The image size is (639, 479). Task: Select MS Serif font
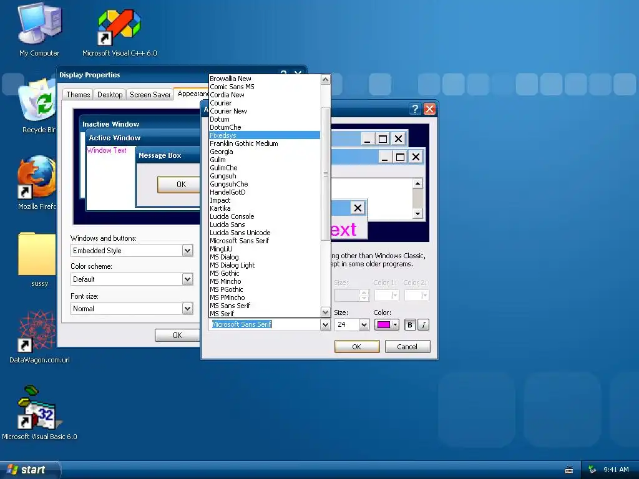point(265,314)
